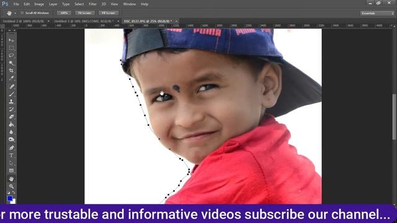This screenshot has height=223, width=397.
Task: Select the Move tool
Action: click(x=11, y=40)
